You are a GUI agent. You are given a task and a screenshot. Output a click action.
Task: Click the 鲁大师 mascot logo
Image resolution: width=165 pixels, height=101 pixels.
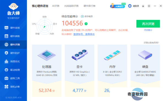click(x=13, y=7)
